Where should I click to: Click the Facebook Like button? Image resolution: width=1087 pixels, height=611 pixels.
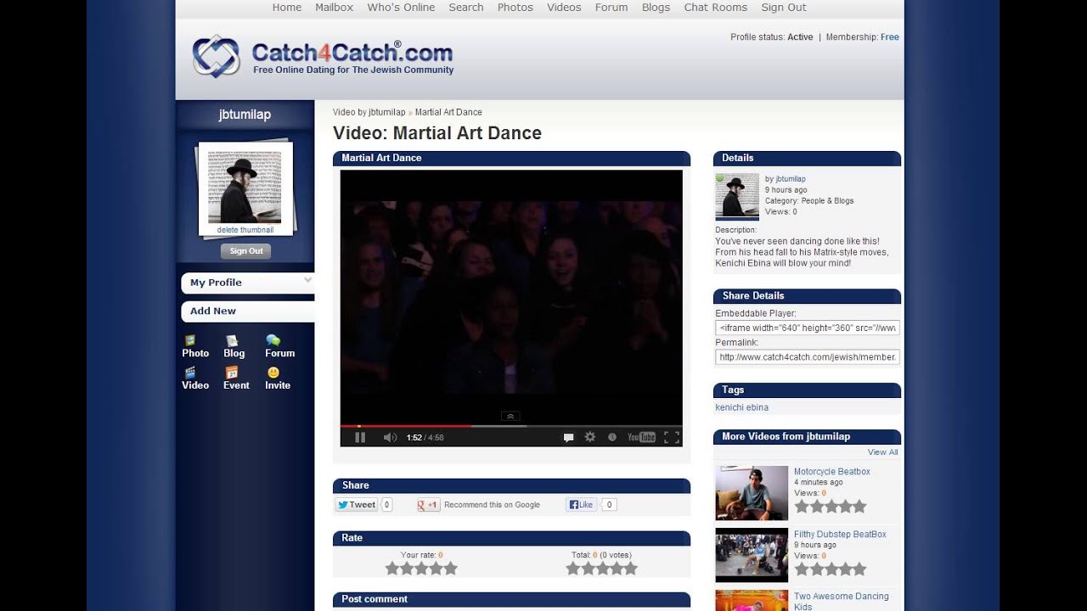[582, 504]
